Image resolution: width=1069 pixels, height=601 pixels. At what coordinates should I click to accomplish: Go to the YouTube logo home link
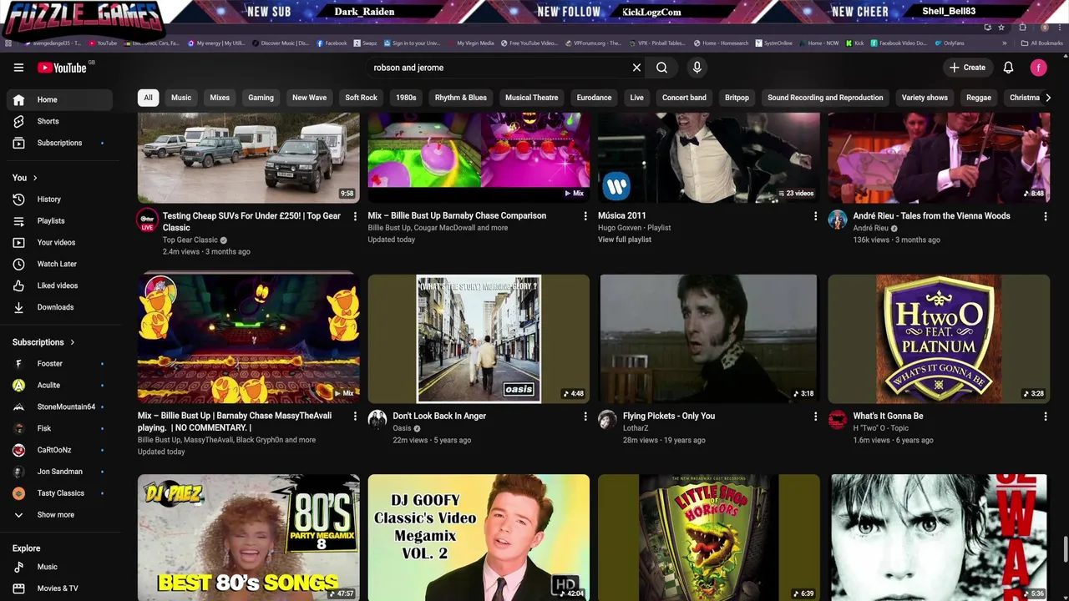63,68
